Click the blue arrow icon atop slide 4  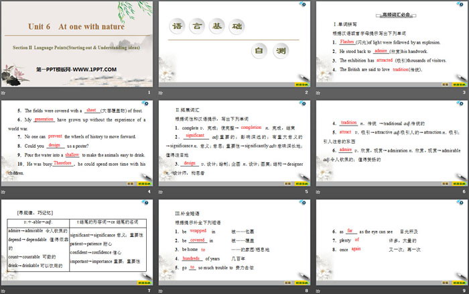coord(145,103)
